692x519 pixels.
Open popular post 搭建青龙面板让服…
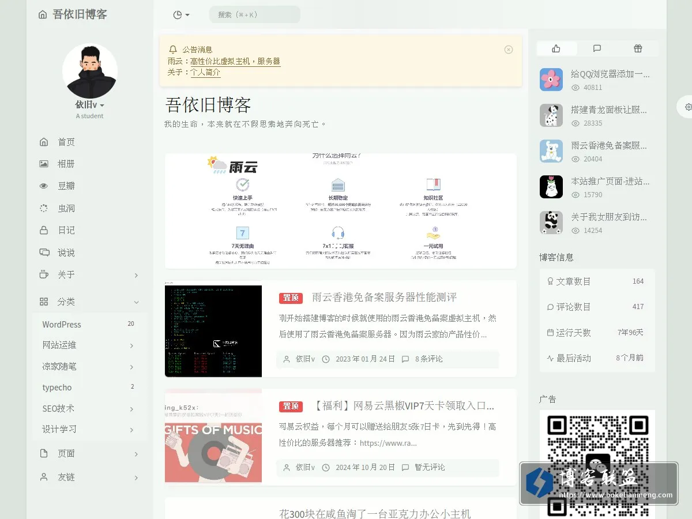(x=609, y=110)
